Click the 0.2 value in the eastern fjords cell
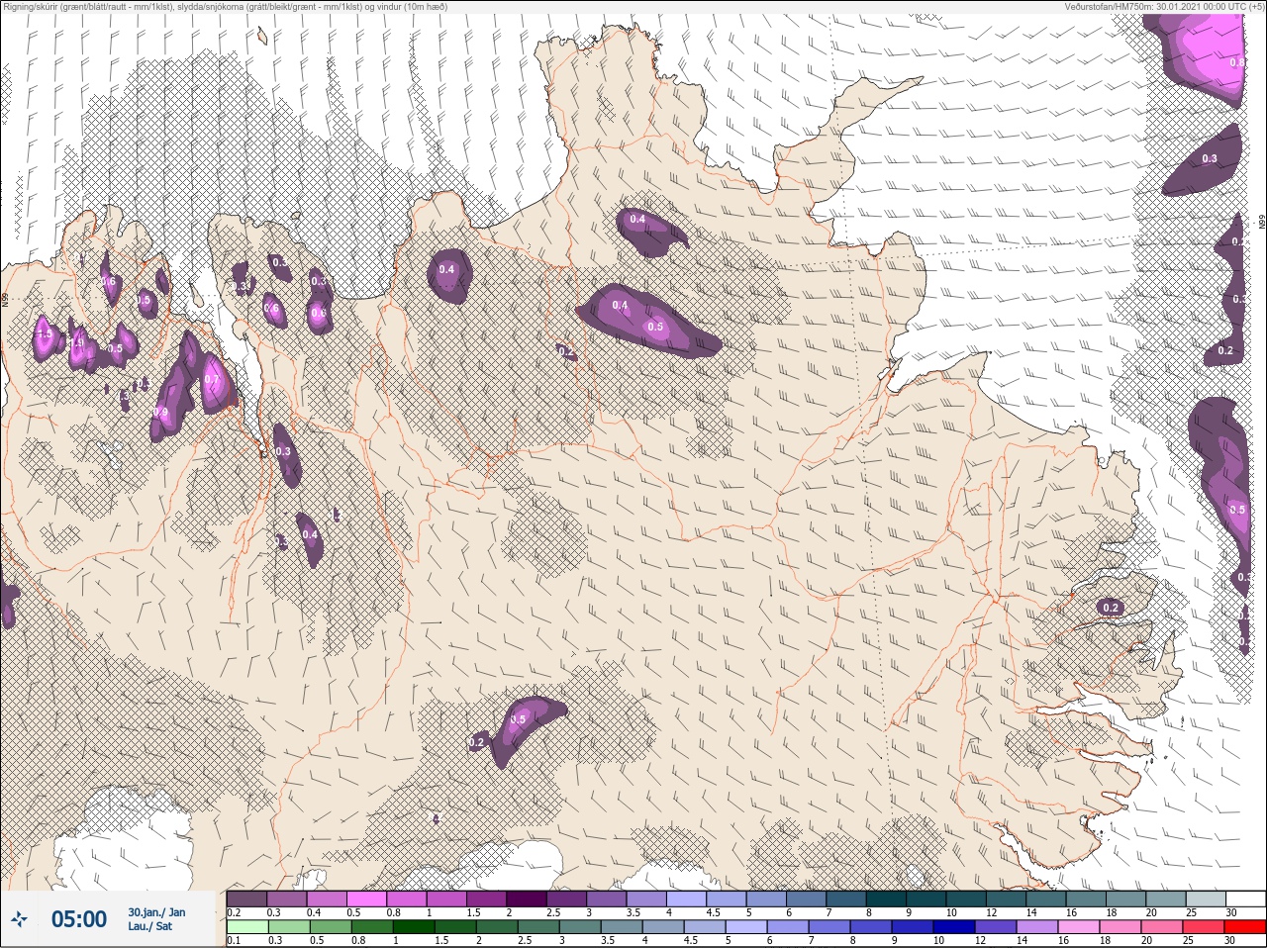 1110,608
